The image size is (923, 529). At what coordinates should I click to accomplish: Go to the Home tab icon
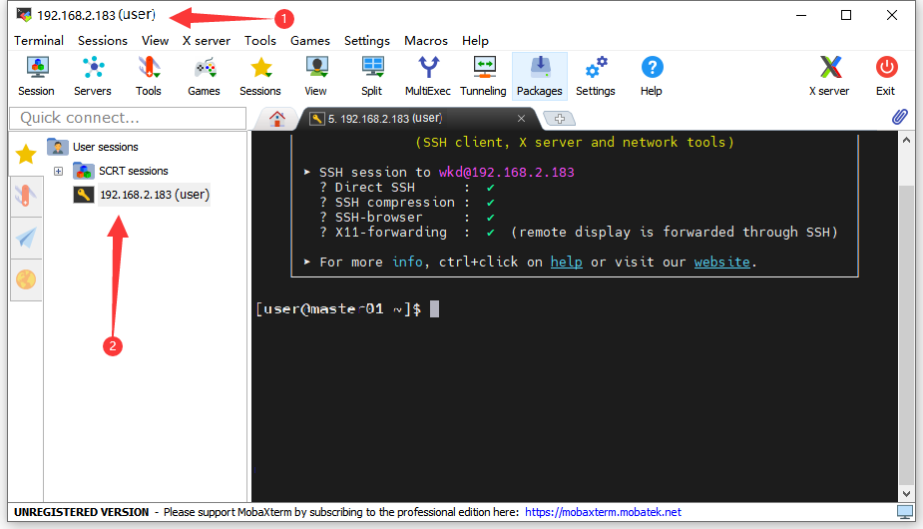[x=277, y=119]
